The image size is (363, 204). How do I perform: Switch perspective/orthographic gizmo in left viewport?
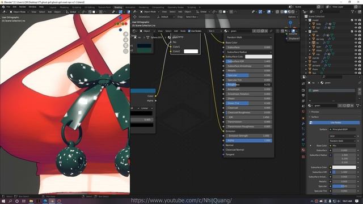126,51
